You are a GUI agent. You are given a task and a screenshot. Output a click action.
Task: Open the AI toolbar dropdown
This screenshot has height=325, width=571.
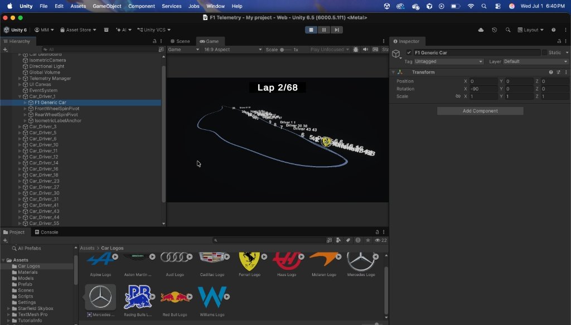coord(123,30)
